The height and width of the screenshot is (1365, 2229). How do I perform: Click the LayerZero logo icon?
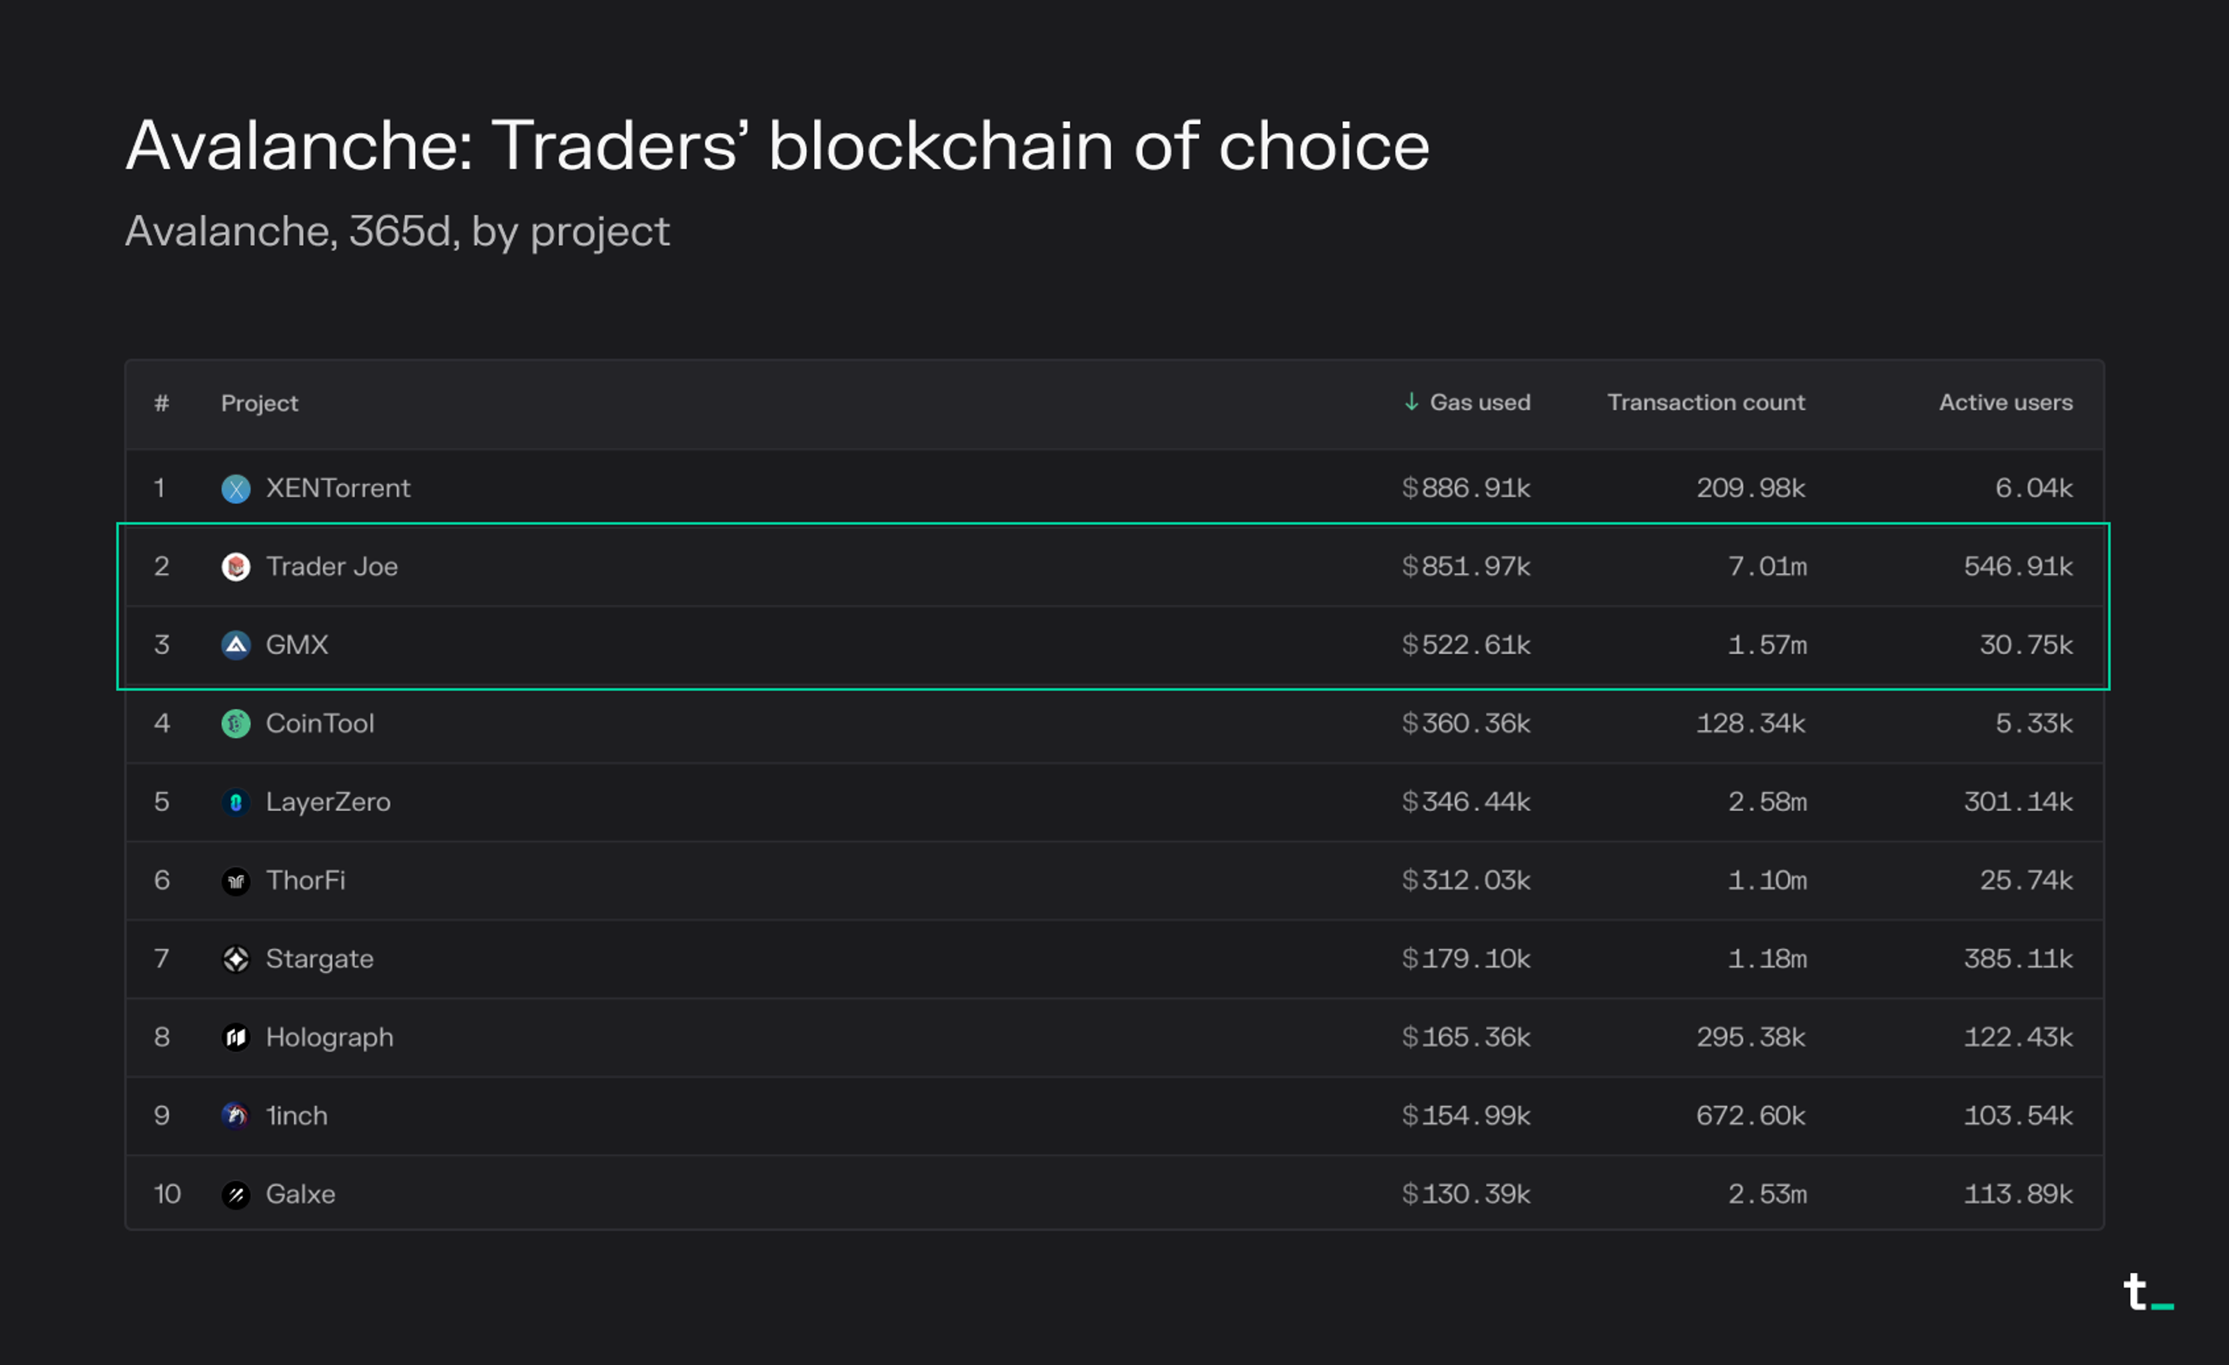point(236,802)
